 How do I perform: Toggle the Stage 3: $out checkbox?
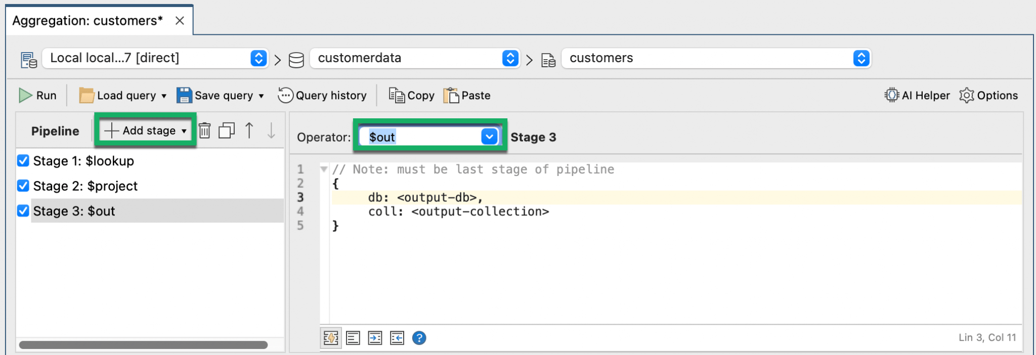pyautogui.click(x=23, y=211)
